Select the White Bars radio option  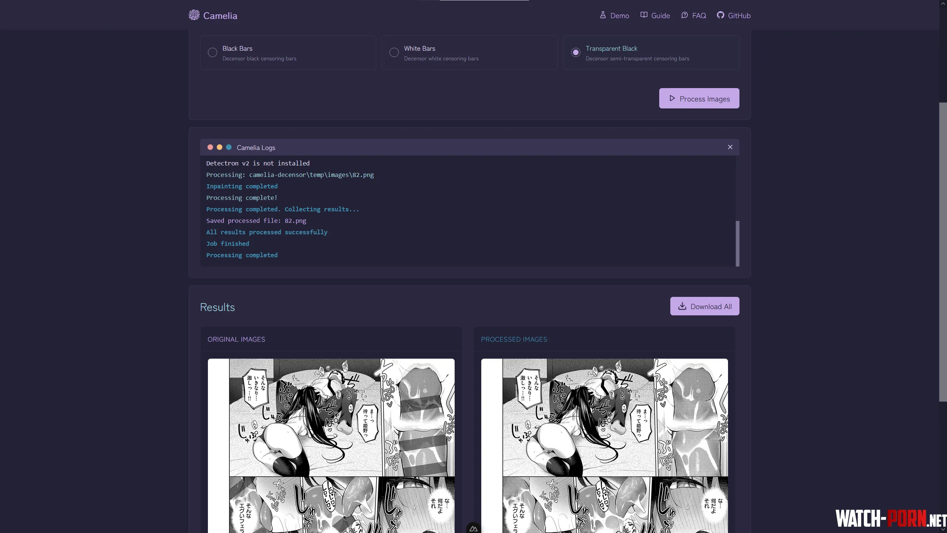coord(394,53)
